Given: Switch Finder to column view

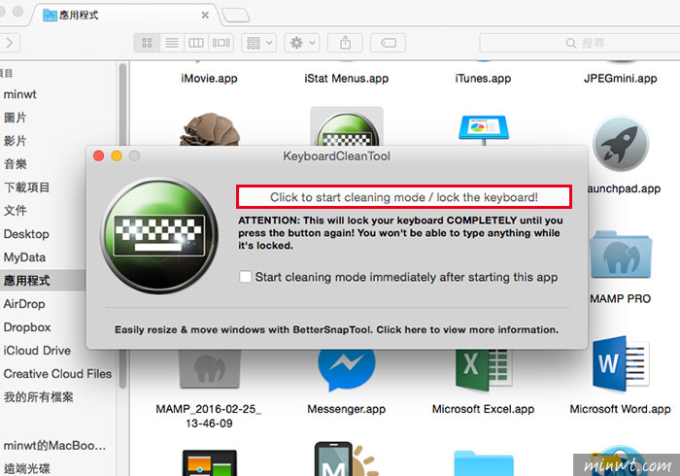Looking at the screenshot, I should 196,43.
